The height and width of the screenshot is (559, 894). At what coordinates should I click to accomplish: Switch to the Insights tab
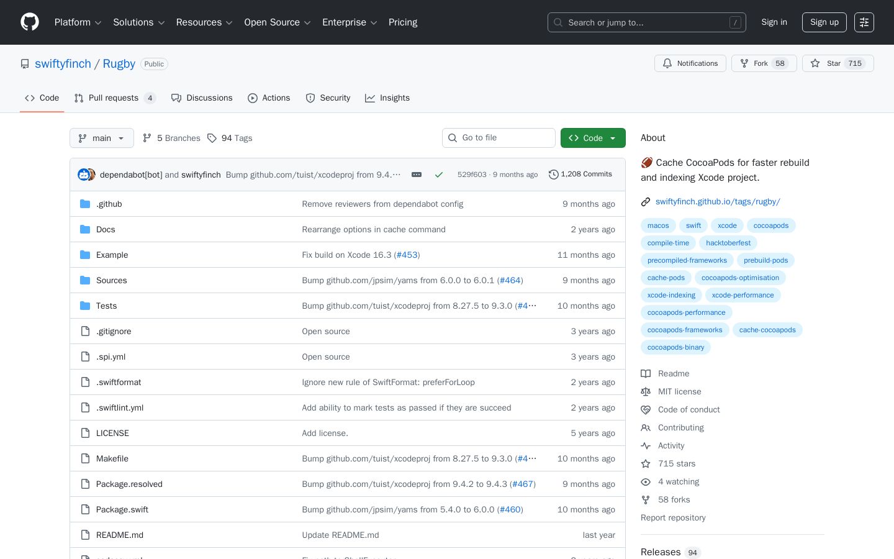pyautogui.click(x=387, y=98)
